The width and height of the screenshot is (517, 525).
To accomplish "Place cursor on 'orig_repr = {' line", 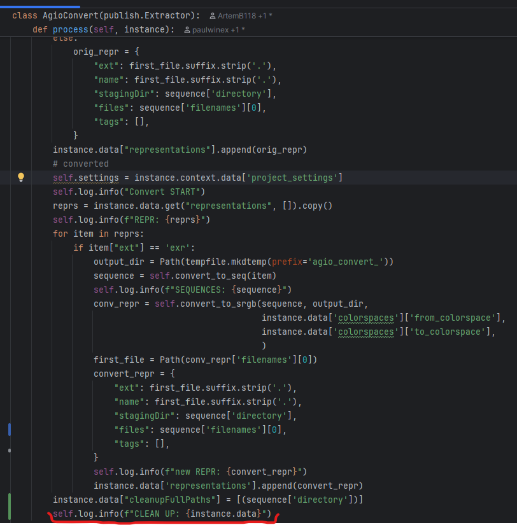I will [x=106, y=52].
